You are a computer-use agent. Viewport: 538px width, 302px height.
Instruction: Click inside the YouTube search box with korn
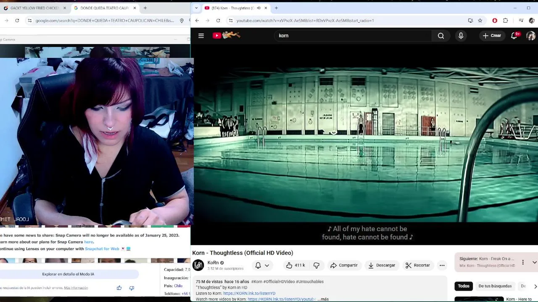354,36
